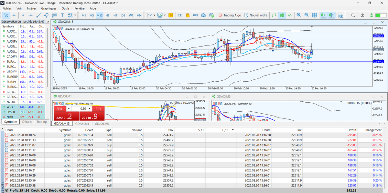Zoom in on the chart

298,15
